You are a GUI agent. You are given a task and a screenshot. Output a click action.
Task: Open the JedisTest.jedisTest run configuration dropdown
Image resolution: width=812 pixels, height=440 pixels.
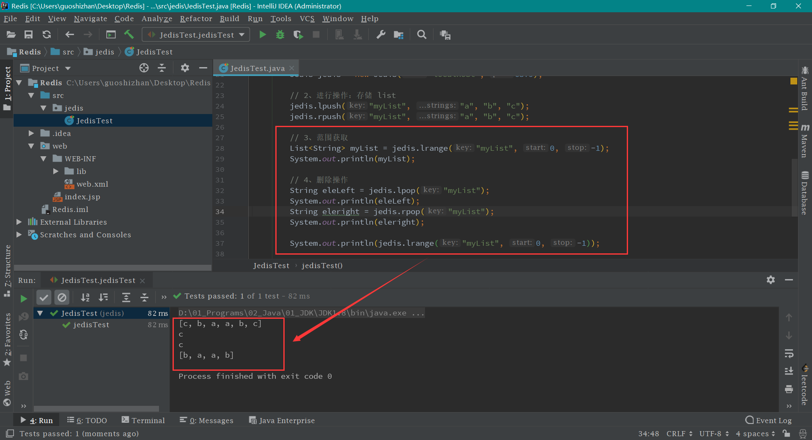[196, 35]
